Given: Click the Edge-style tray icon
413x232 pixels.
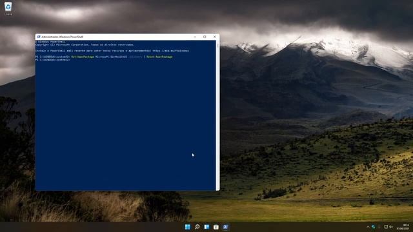Looking at the screenshot, I should point(373,227).
